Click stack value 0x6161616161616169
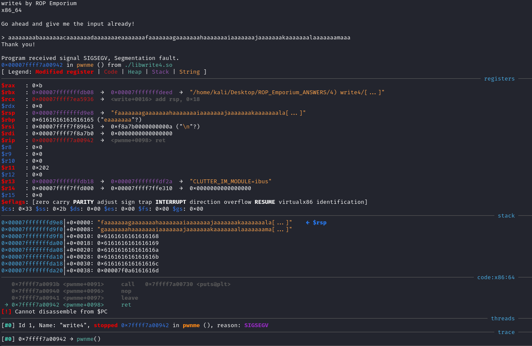This screenshot has height=346, width=532. point(128,243)
